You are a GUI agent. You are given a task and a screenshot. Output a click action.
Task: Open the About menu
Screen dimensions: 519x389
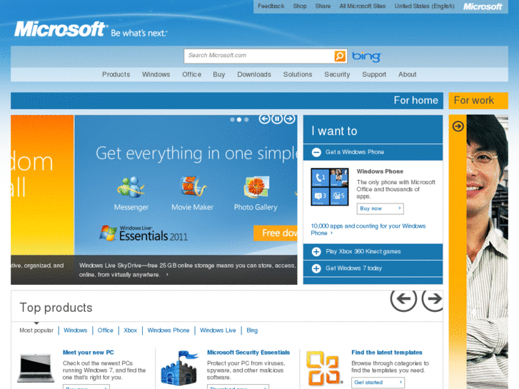pyautogui.click(x=407, y=74)
